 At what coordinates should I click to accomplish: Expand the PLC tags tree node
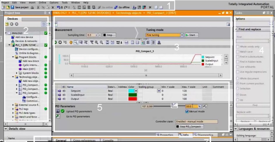click(13, 109)
